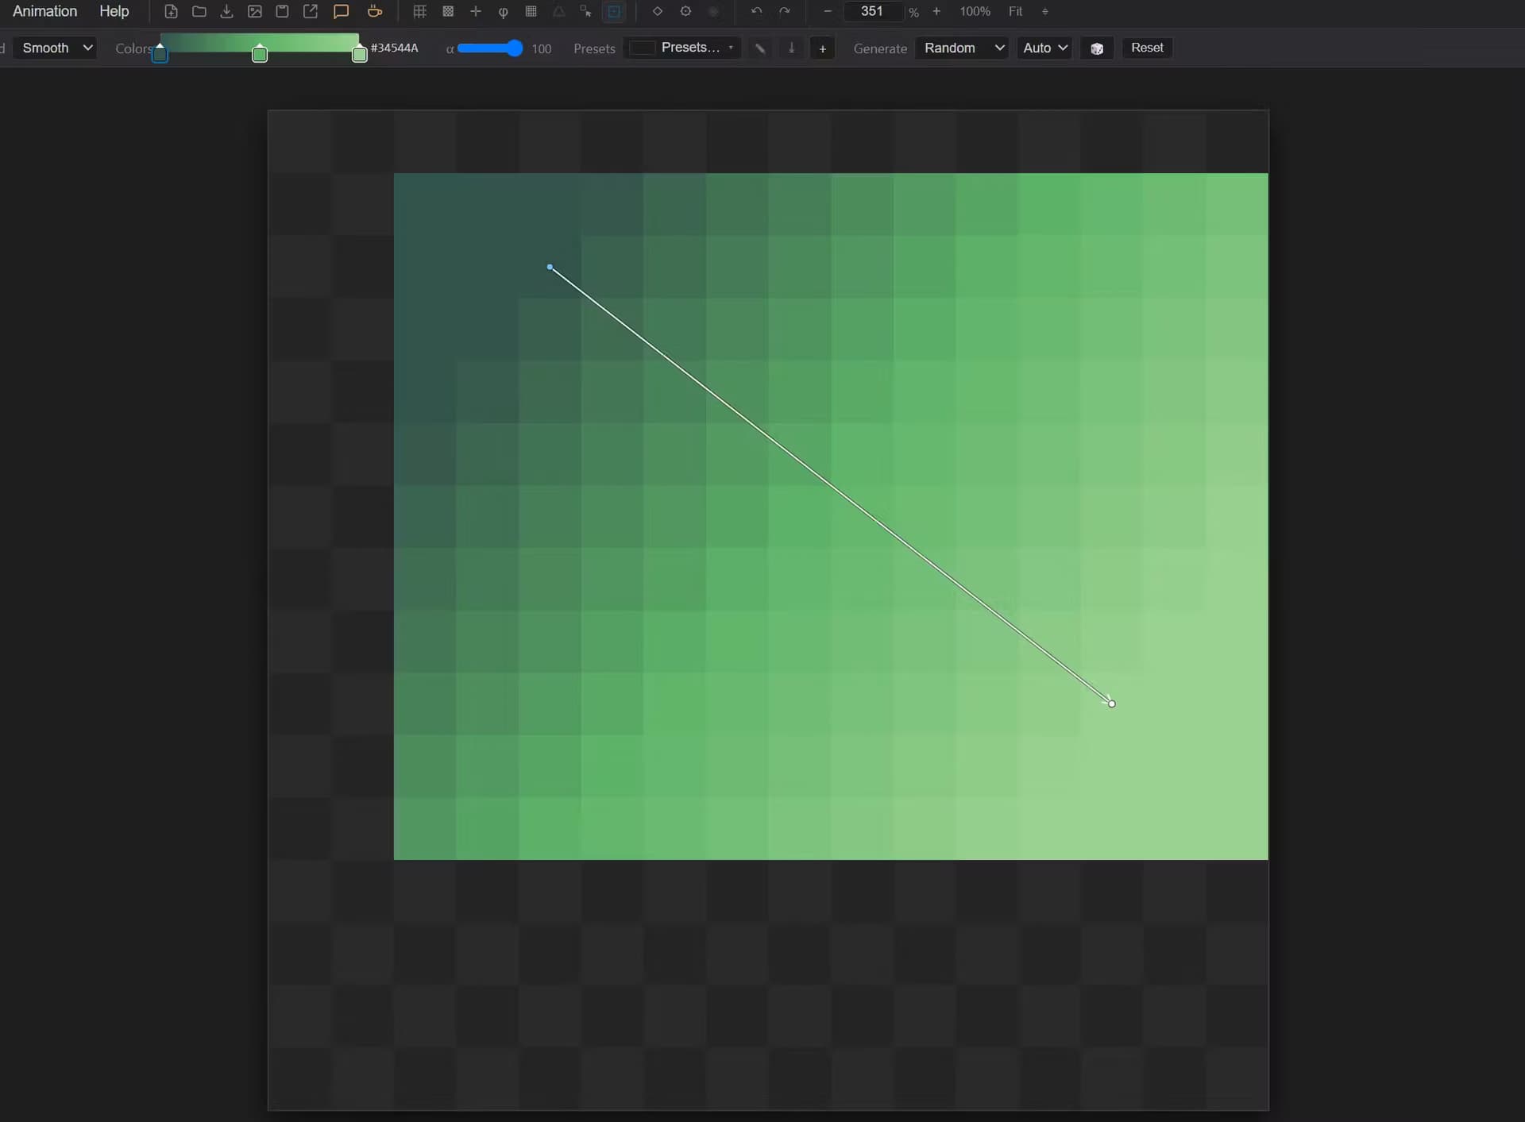Click the Reset button

coord(1147,48)
